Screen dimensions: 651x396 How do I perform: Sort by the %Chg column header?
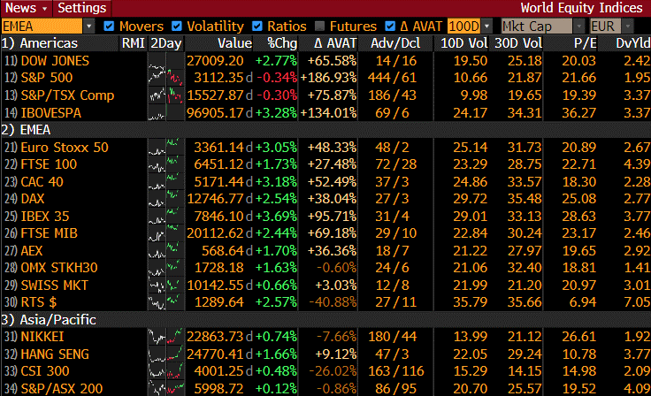pos(282,43)
